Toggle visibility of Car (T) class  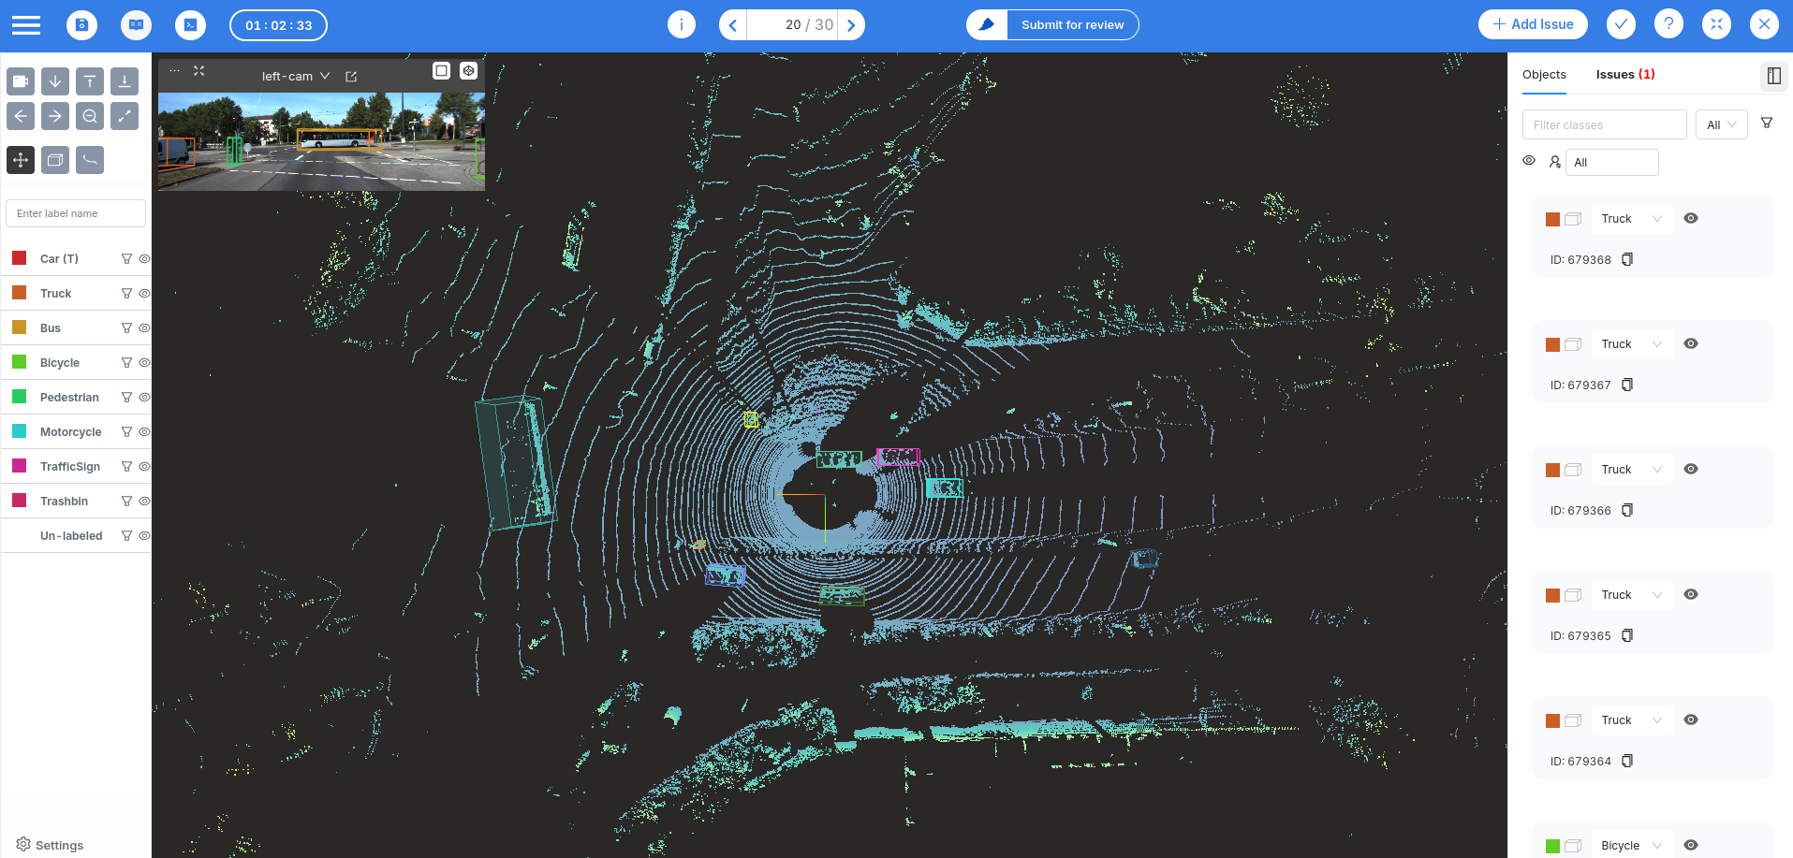[144, 259]
